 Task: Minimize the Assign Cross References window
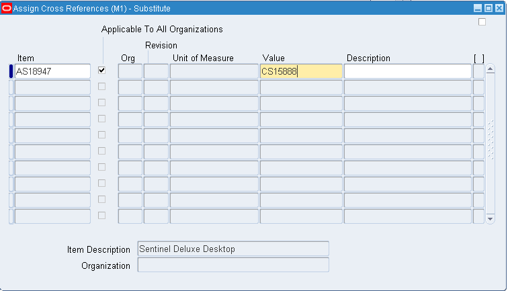478,8
